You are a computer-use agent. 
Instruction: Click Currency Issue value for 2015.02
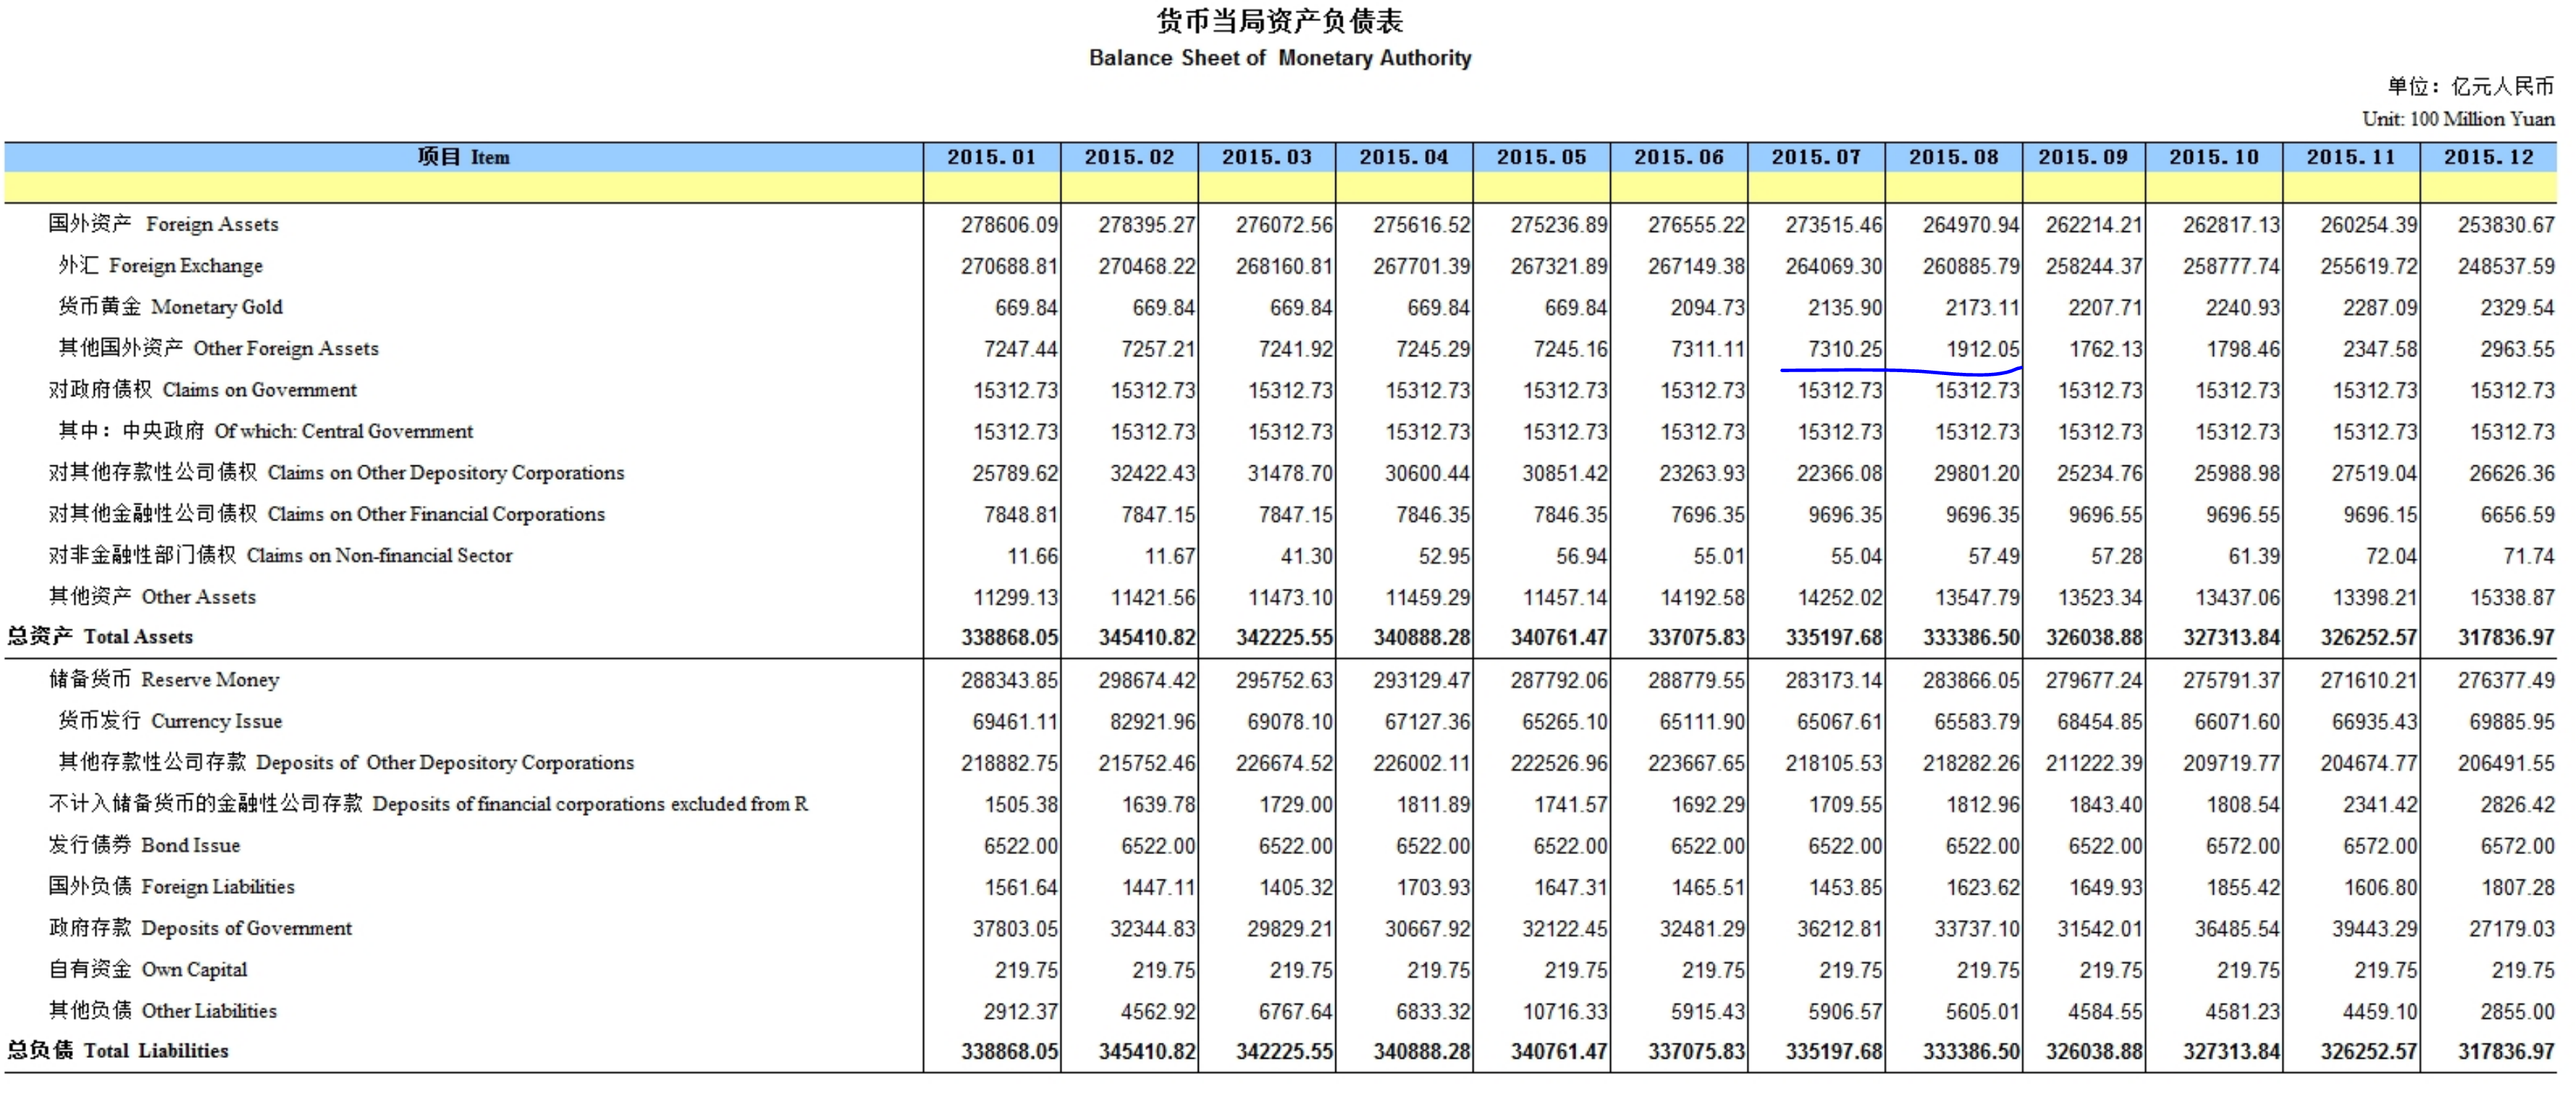point(1151,721)
